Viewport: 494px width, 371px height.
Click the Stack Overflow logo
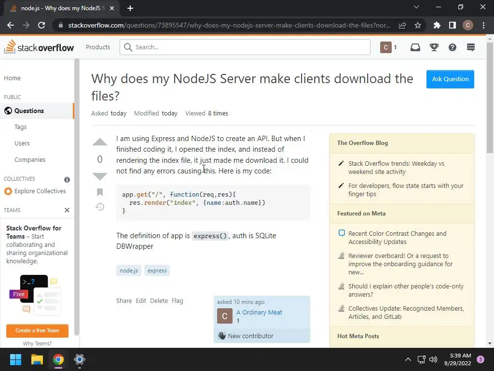click(39, 47)
